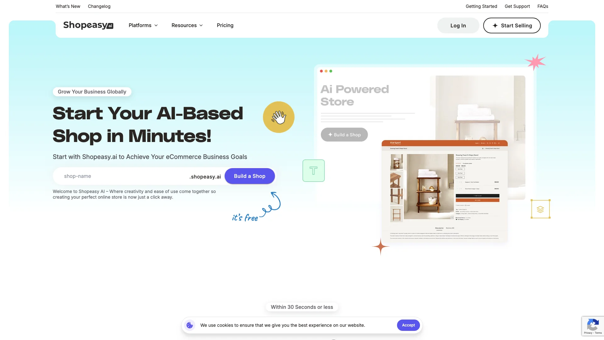The width and height of the screenshot is (604, 340).
Task: Click the Pricing menu item
Action: point(225,25)
